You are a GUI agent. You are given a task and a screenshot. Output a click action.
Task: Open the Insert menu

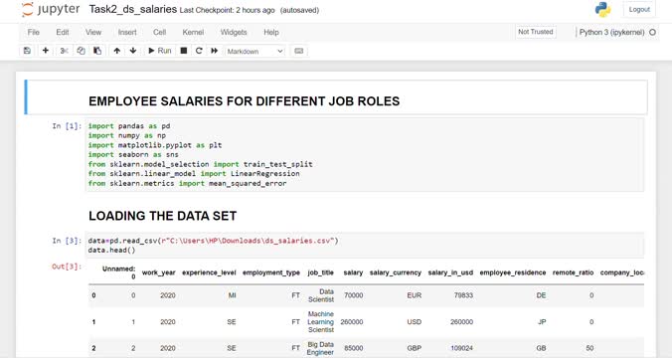127,32
